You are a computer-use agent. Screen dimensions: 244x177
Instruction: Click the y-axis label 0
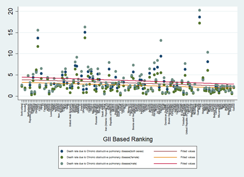click(11, 96)
